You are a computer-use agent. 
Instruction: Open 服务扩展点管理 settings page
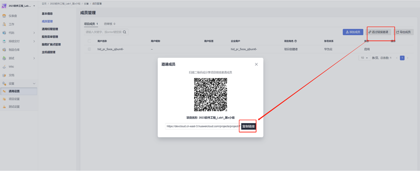tap(51, 45)
